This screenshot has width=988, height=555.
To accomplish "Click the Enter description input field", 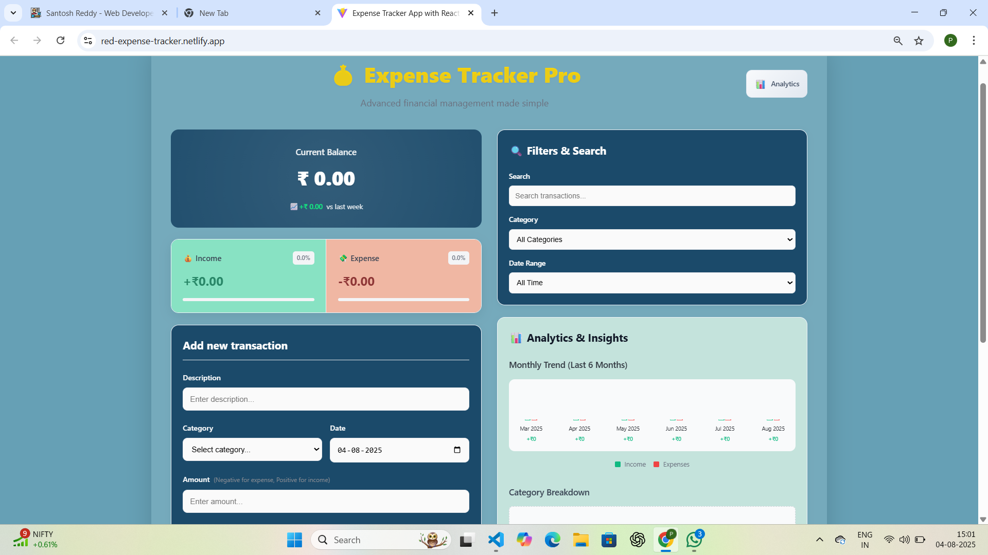I will coord(326,399).
